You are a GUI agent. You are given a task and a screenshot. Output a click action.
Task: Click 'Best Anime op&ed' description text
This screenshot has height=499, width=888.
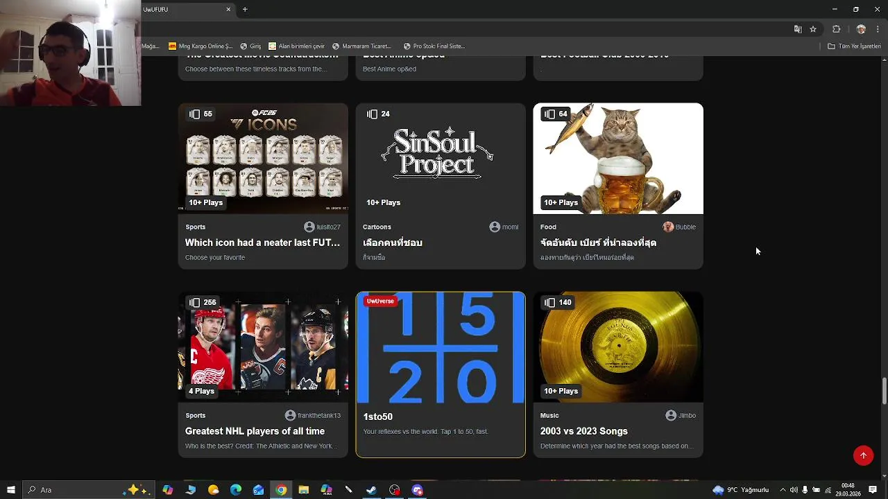[389, 69]
